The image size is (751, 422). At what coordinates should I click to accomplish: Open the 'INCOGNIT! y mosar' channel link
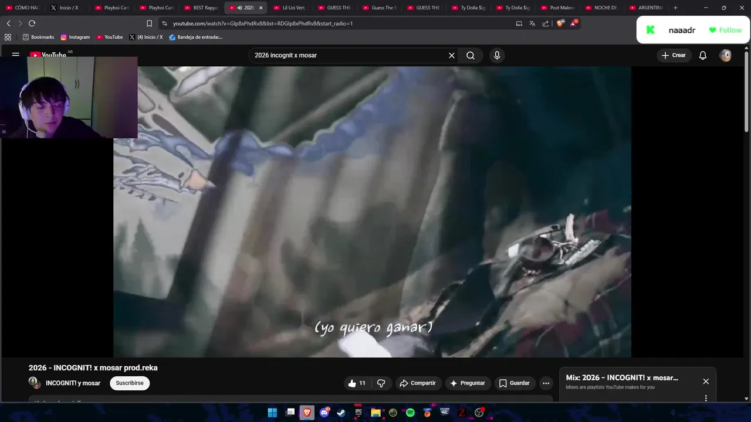[x=73, y=383]
